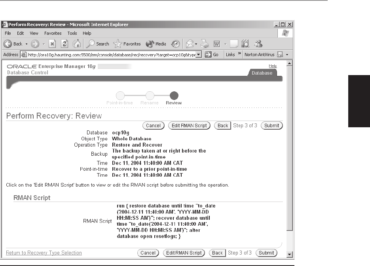370x266 pixels.
Task: Click the 'Perform Recovery: Review' heading
Action: click(x=54, y=116)
